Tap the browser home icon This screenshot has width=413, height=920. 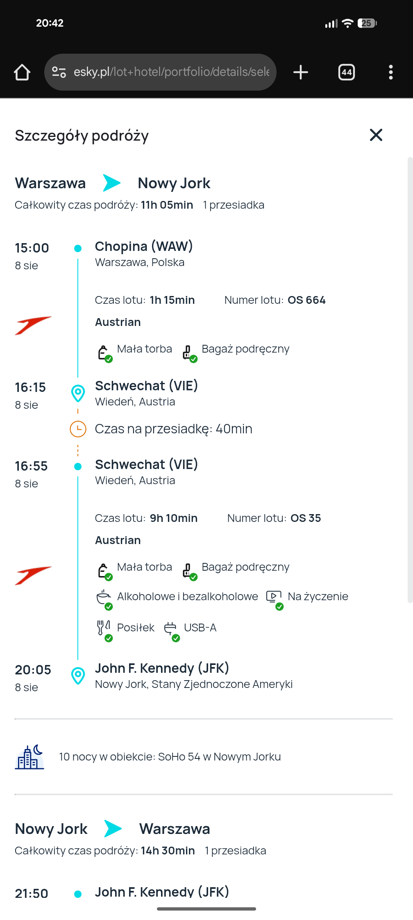(22, 72)
